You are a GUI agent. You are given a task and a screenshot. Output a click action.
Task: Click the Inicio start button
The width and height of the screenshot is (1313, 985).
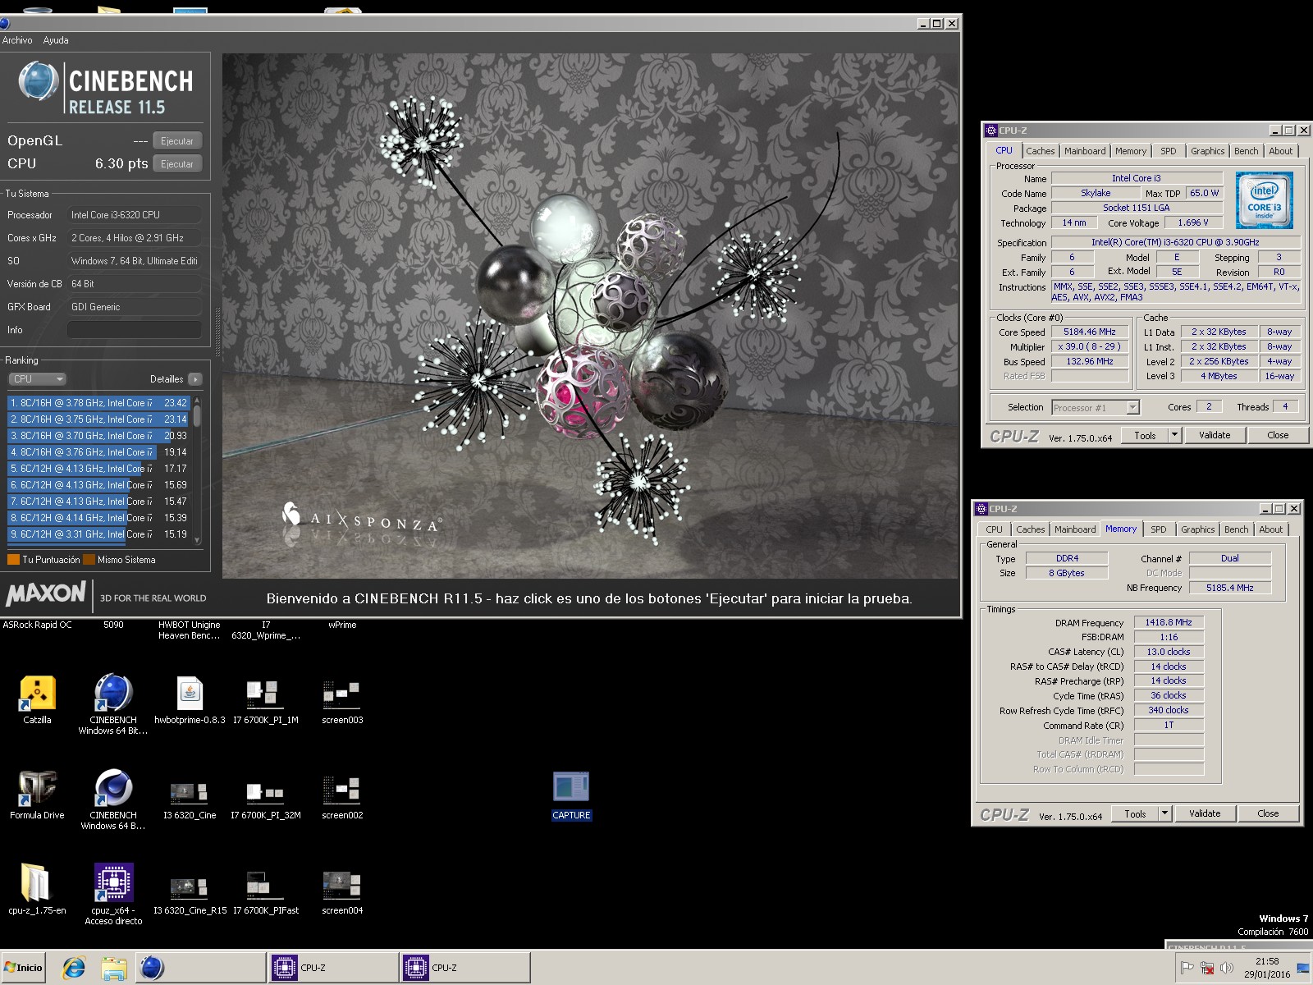tap(24, 968)
